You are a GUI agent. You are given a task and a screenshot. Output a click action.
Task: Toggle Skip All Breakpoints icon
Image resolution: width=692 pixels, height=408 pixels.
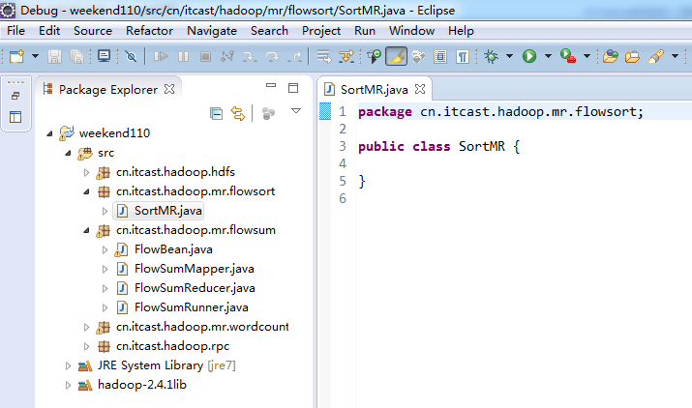pyautogui.click(x=131, y=56)
